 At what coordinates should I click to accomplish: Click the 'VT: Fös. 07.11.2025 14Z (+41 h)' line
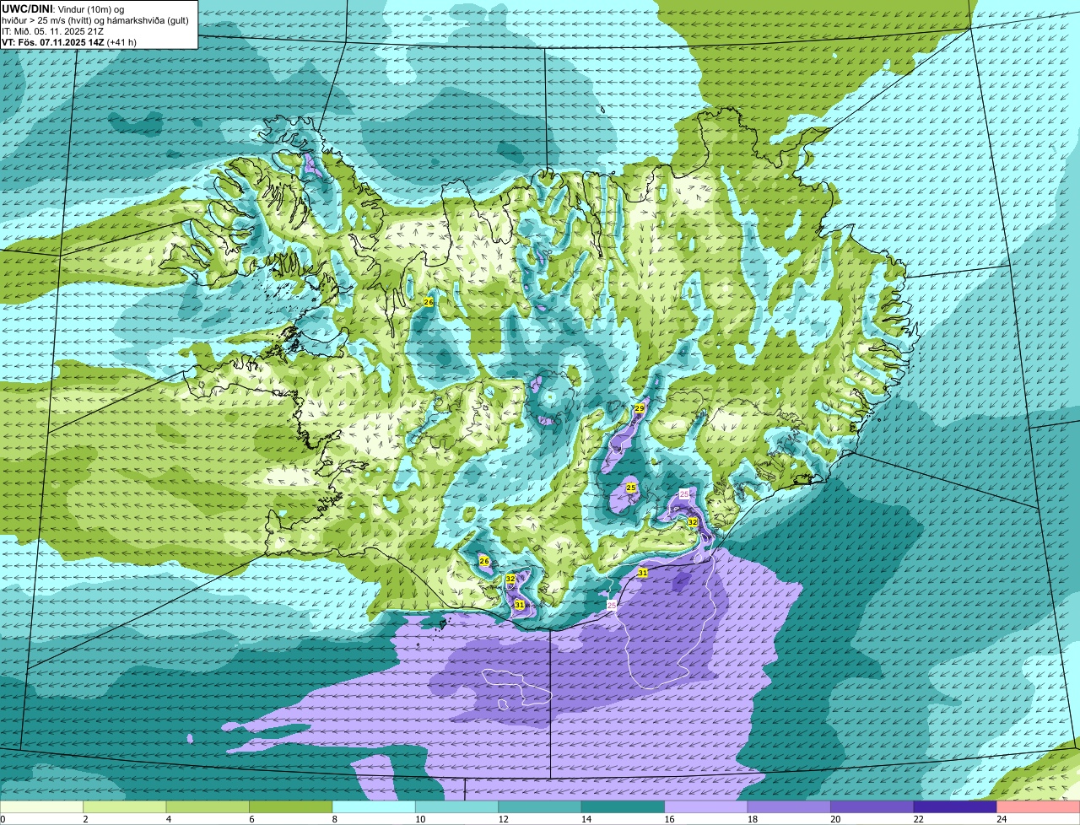click(69, 42)
